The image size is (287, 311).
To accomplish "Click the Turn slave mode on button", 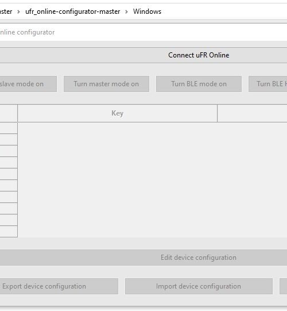I will click(28, 84).
